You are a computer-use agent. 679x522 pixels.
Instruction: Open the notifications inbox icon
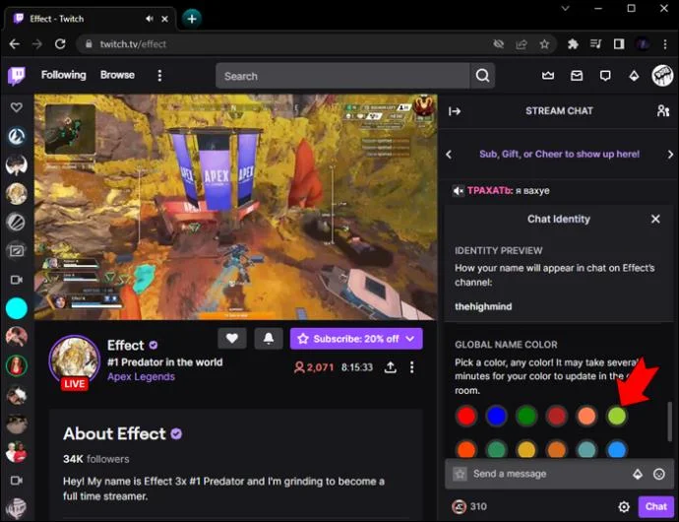[577, 76]
